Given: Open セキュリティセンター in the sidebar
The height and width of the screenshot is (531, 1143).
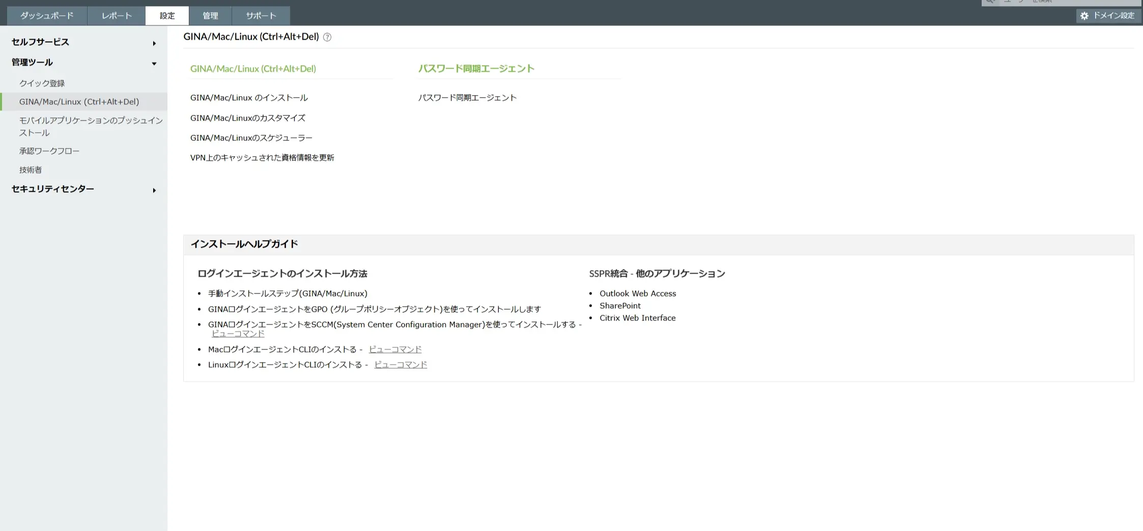Looking at the screenshot, I should (x=53, y=189).
